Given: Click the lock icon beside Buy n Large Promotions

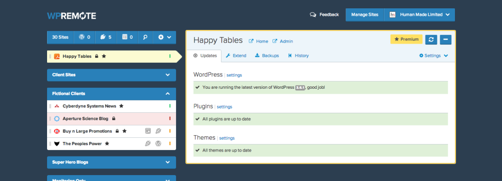Looking at the screenshot, I should [x=117, y=131].
